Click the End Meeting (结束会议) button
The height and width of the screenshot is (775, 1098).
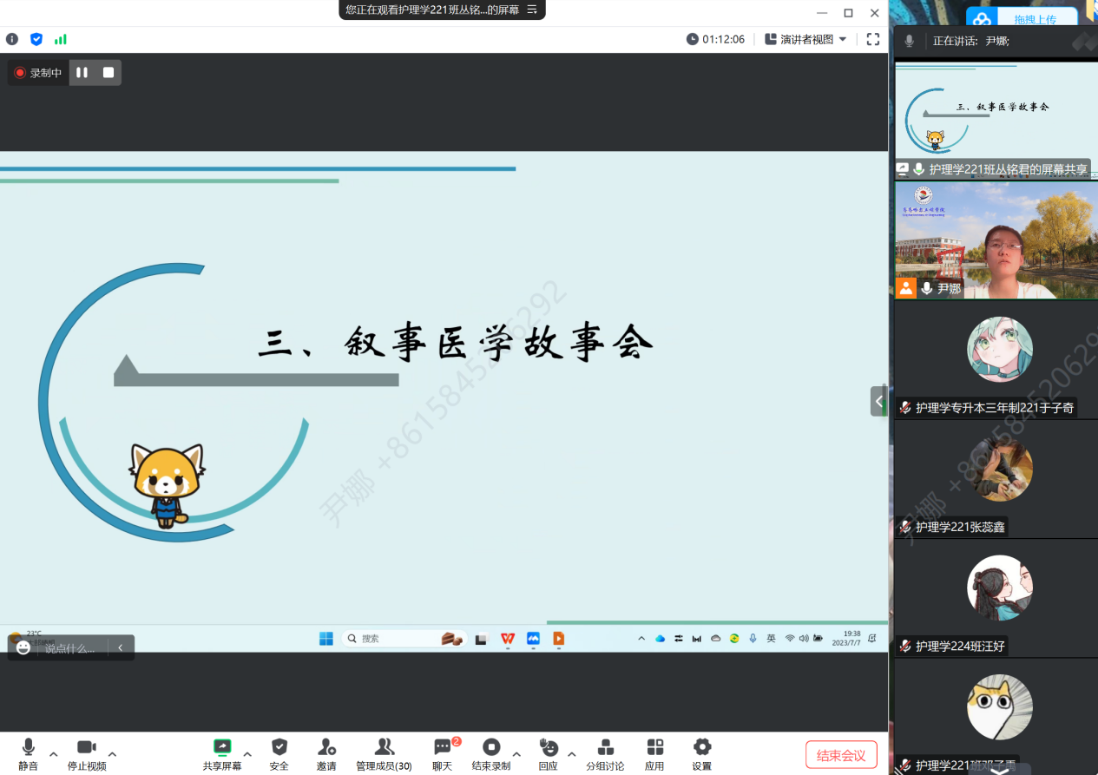pyautogui.click(x=841, y=755)
